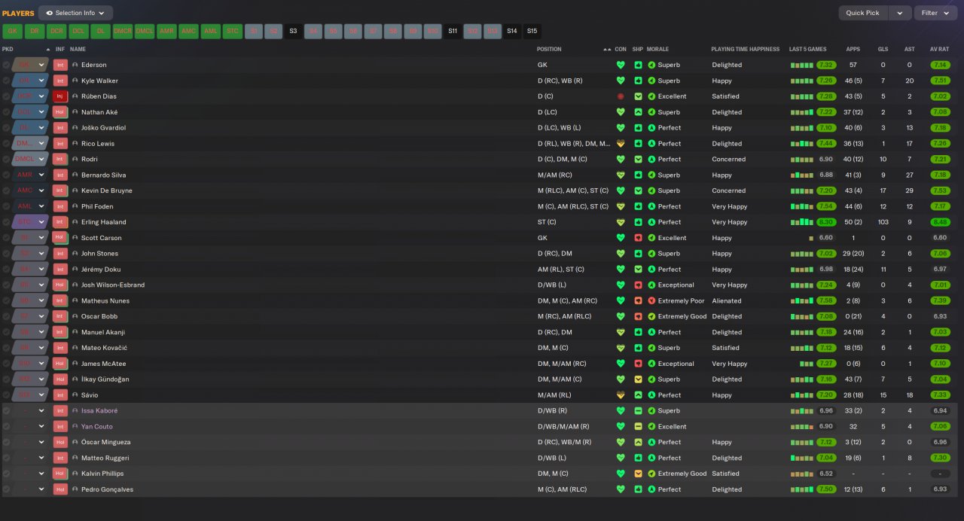Click İlkay Gündoğan's yellow match sharpness icon

638,379
